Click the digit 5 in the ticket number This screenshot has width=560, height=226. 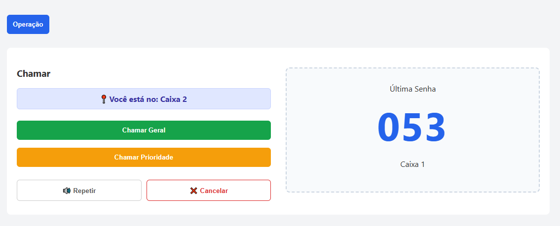[412, 128]
